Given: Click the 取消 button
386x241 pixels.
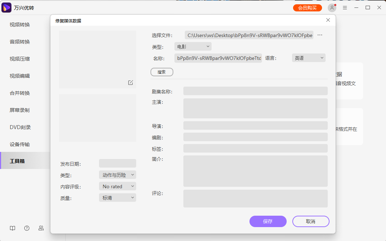Looking at the screenshot, I should [311, 221].
